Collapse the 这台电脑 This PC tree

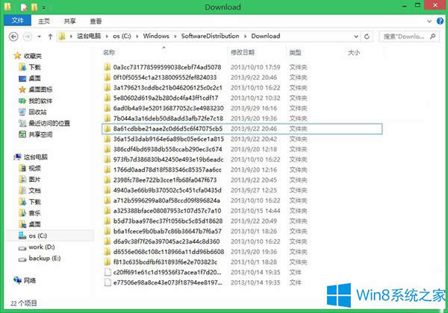(x=7, y=157)
